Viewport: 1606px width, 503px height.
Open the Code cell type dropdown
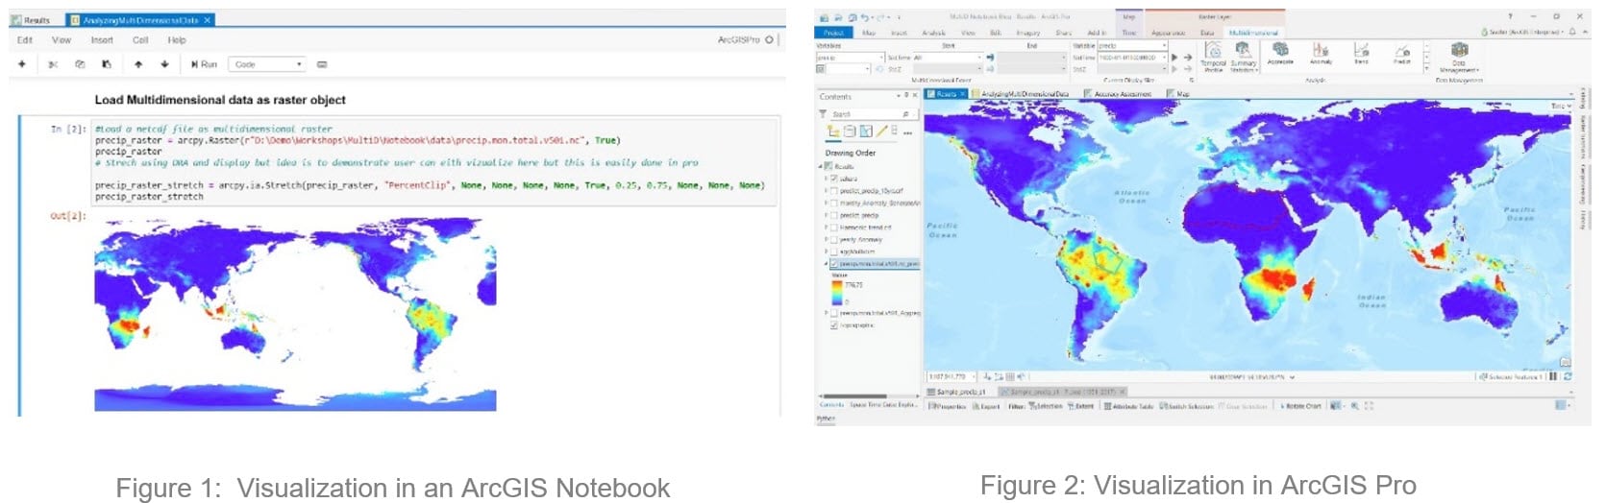tap(268, 64)
